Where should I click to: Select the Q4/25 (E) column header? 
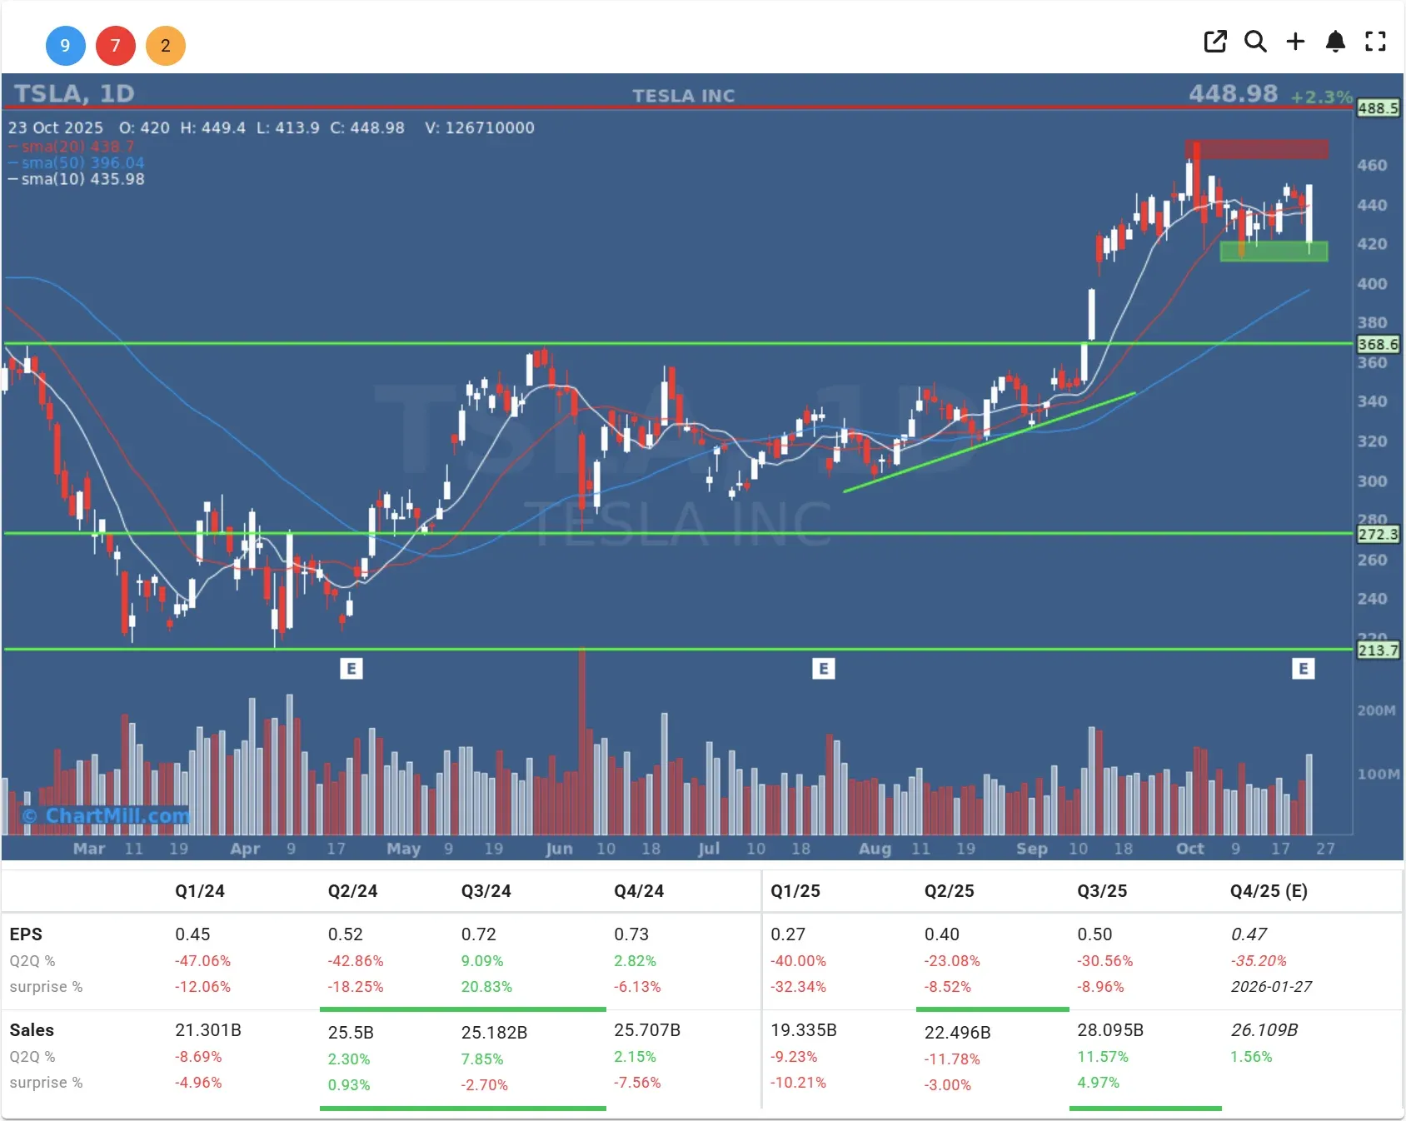[1267, 890]
